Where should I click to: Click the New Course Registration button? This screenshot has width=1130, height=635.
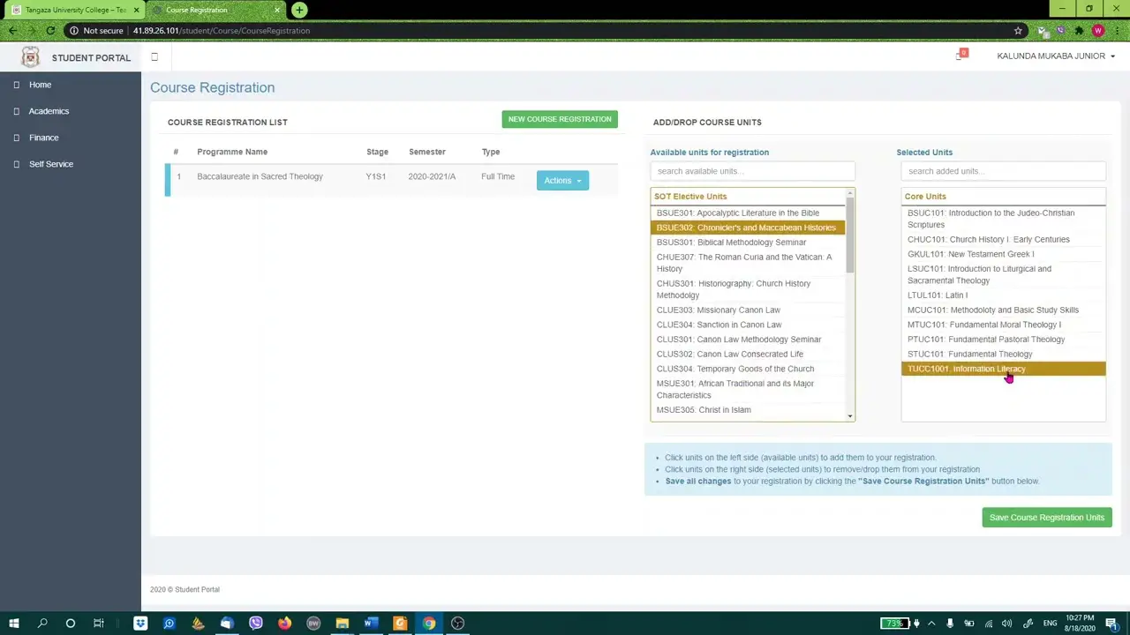pyautogui.click(x=560, y=119)
